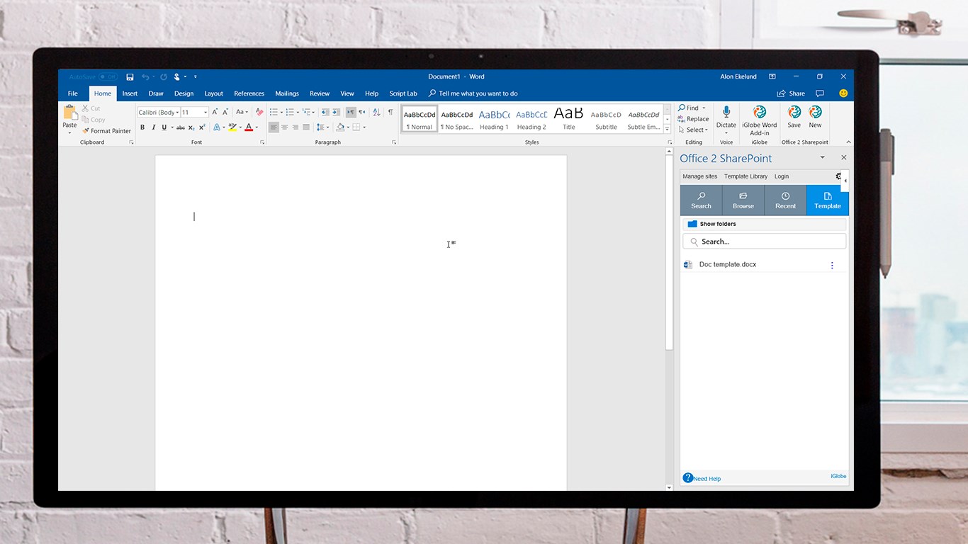Increase the font size with Grow Font
The width and height of the screenshot is (968, 544).
[x=215, y=112]
